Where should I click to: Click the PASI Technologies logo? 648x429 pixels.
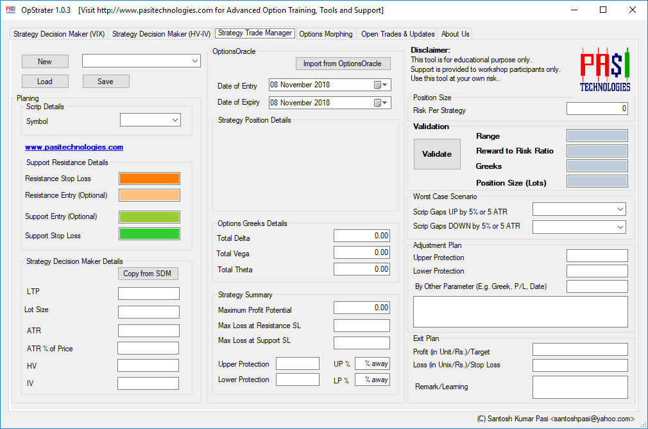point(605,69)
